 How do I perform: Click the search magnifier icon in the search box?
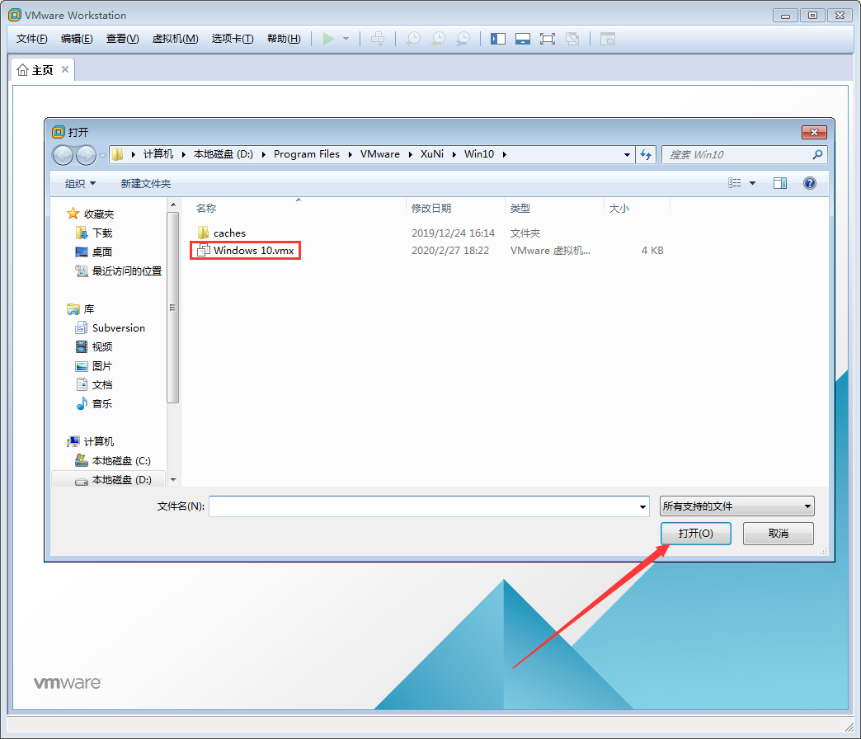(816, 154)
